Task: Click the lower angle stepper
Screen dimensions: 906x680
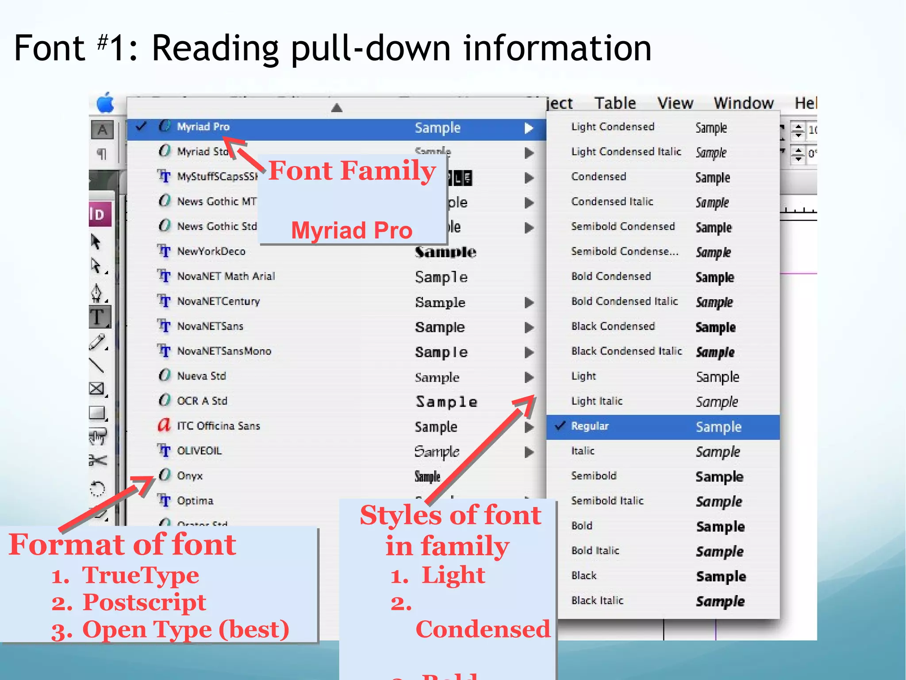Action: coord(798,155)
